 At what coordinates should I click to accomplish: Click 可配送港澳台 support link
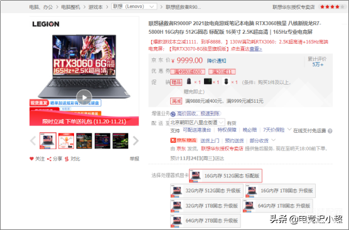click(x=196, y=130)
